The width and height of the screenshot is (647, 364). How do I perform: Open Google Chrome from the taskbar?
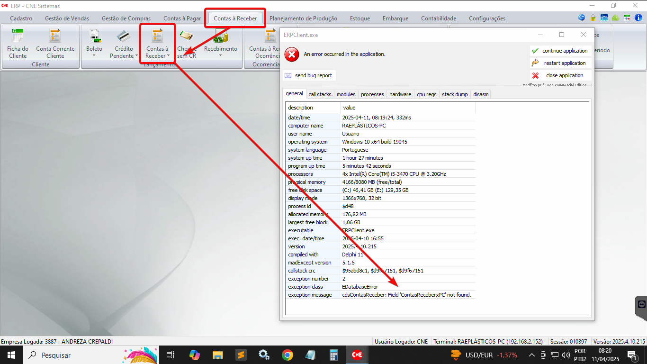287,355
